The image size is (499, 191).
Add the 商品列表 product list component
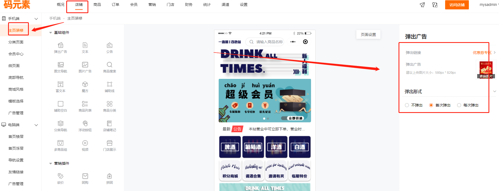pos(85,106)
